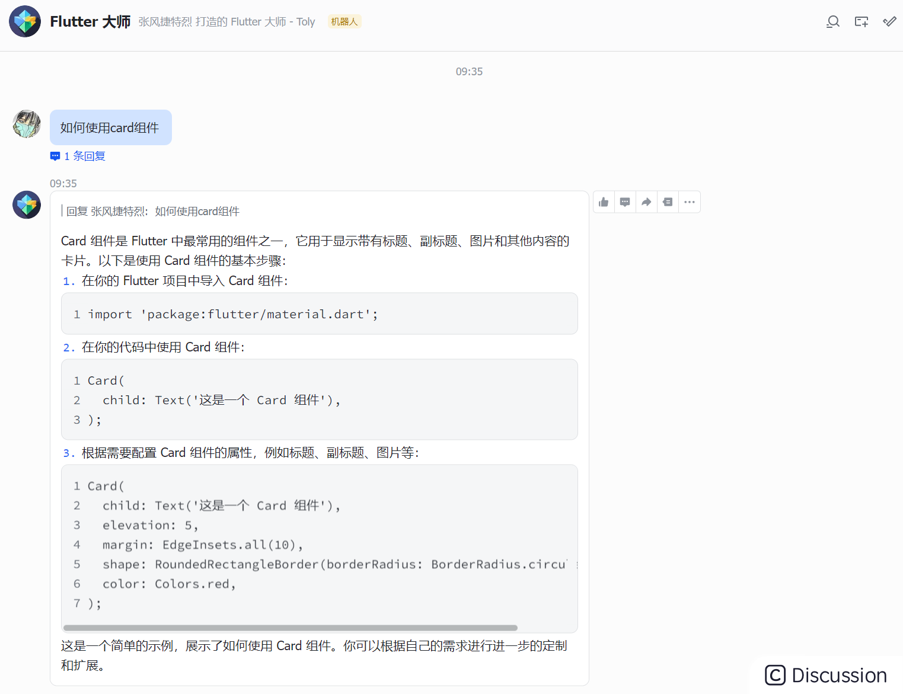Viewport: 903px width, 694px height.
Task: Reply in thread using the comment icon
Action: click(x=625, y=202)
